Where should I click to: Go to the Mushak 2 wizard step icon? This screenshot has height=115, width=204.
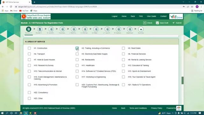pos(40,29)
